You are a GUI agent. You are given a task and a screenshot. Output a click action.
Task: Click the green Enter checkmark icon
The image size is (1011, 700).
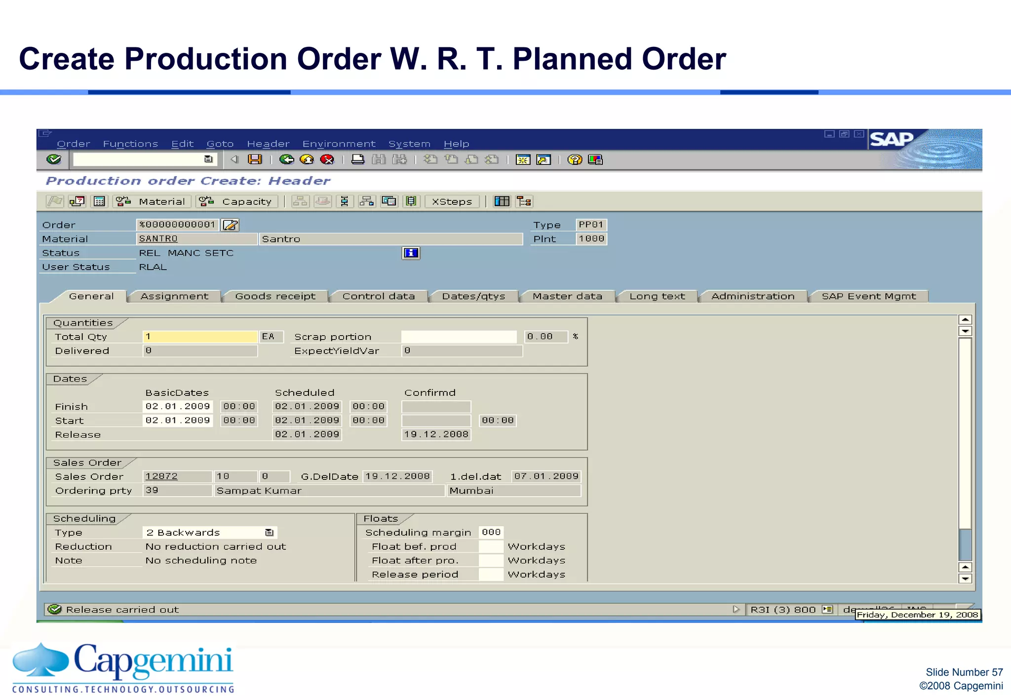53,159
